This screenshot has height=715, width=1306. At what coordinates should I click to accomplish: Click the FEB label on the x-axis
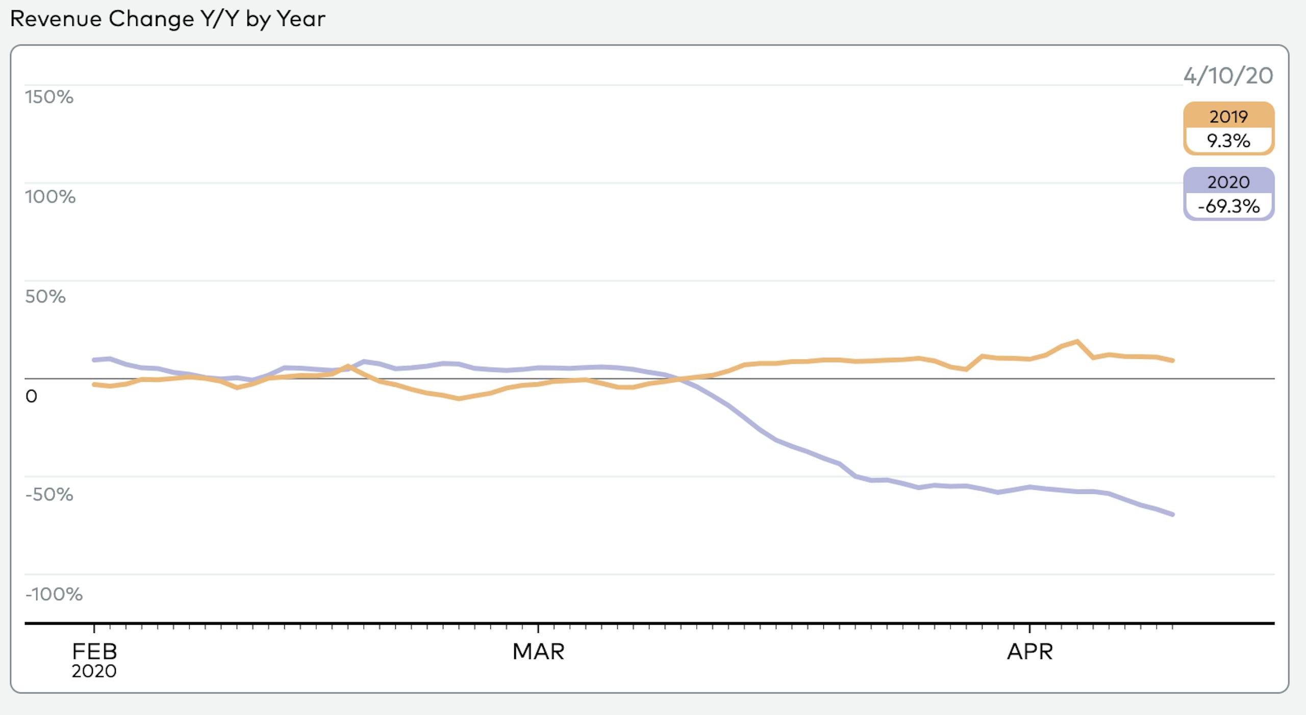[95, 651]
